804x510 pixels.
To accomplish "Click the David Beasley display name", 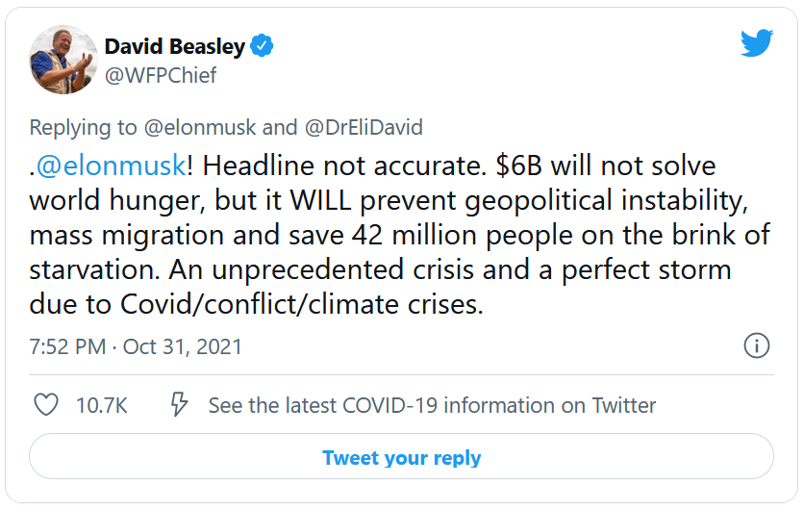I will 174,46.
